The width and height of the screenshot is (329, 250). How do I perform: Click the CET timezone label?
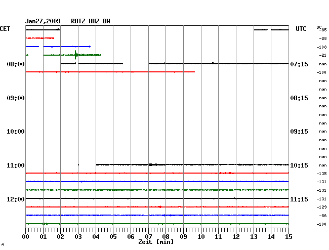tap(5, 29)
